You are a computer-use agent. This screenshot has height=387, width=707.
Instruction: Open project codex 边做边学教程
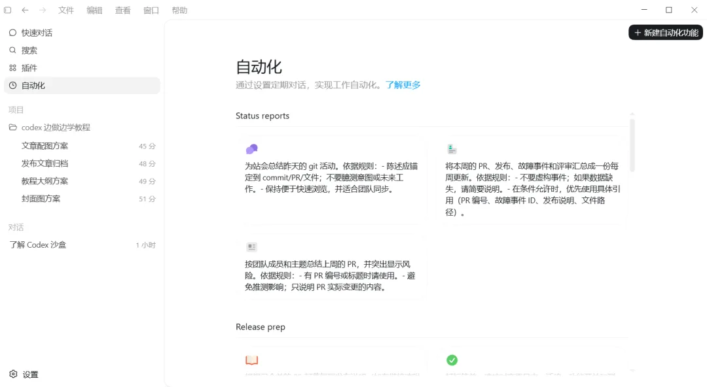[x=82, y=127]
